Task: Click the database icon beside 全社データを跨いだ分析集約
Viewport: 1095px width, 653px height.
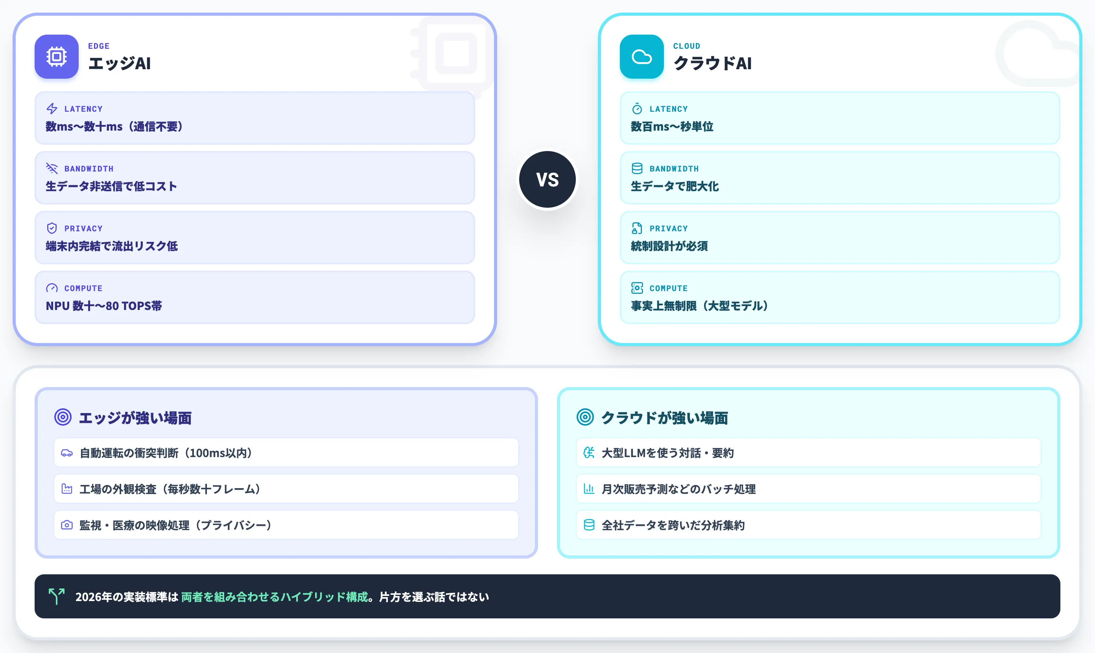Action: 589,525
